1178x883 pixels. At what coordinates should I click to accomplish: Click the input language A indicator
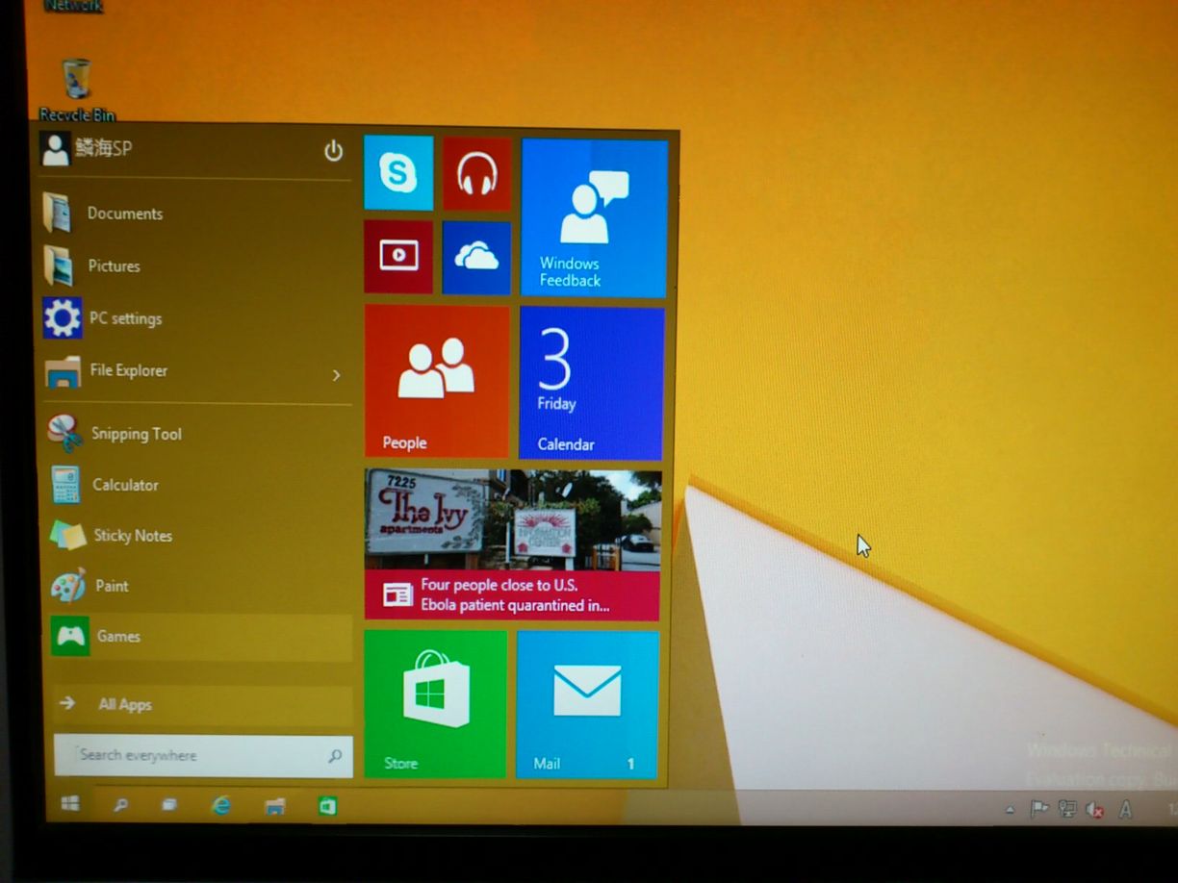[x=1125, y=810]
